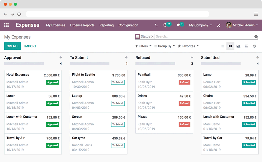Open the Group By dropdown
Viewport: 262px width, 162px height.
(x=164, y=46)
